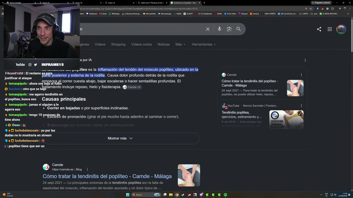Submit the search with the magnifier icon
Viewport: 353px width, 198px height.
click(239, 29)
